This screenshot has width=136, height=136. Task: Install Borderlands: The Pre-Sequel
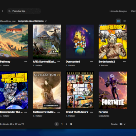click(x=5, y=116)
